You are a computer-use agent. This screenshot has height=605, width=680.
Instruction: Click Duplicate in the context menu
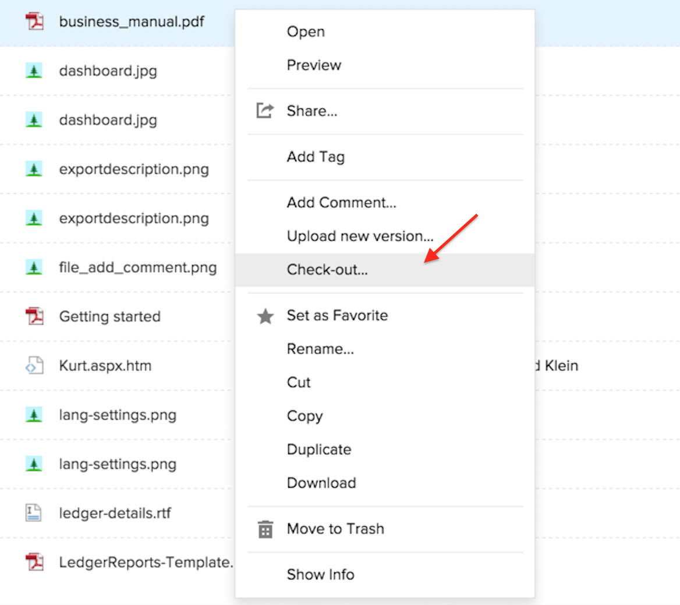click(x=319, y=449)
